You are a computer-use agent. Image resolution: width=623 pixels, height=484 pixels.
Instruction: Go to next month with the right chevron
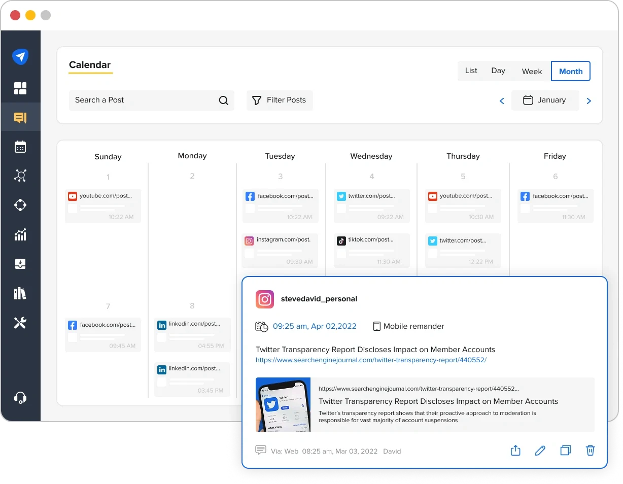pyautogui.click(x=589, y=100)
